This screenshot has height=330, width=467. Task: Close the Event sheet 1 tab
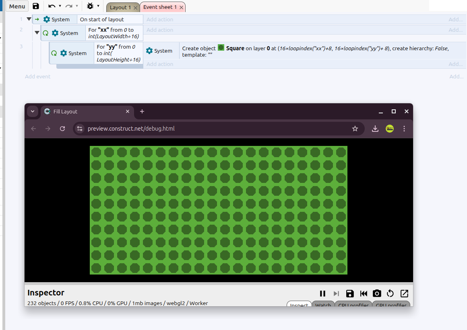point(182,7)
